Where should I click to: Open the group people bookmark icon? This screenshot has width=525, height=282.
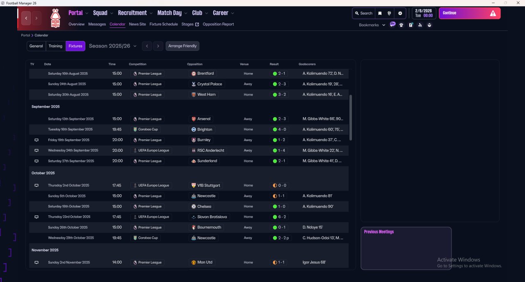tap(429, 25)
